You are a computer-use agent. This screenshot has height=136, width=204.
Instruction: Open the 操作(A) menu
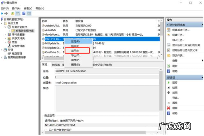point(16,8)
